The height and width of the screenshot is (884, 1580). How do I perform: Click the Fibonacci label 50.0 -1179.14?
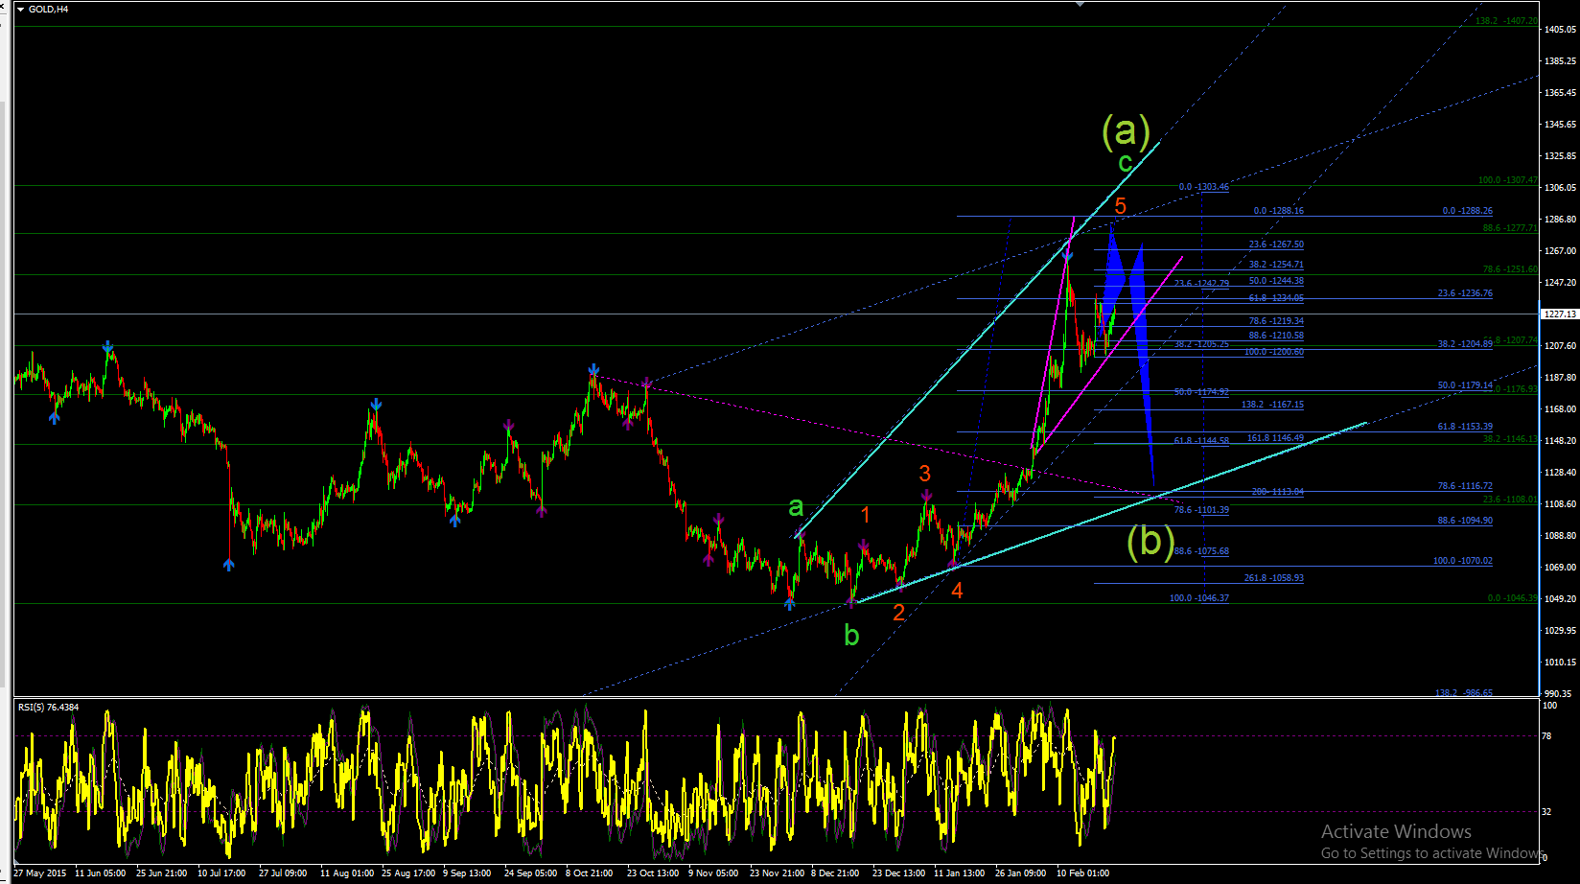[x=1465, y=385]
